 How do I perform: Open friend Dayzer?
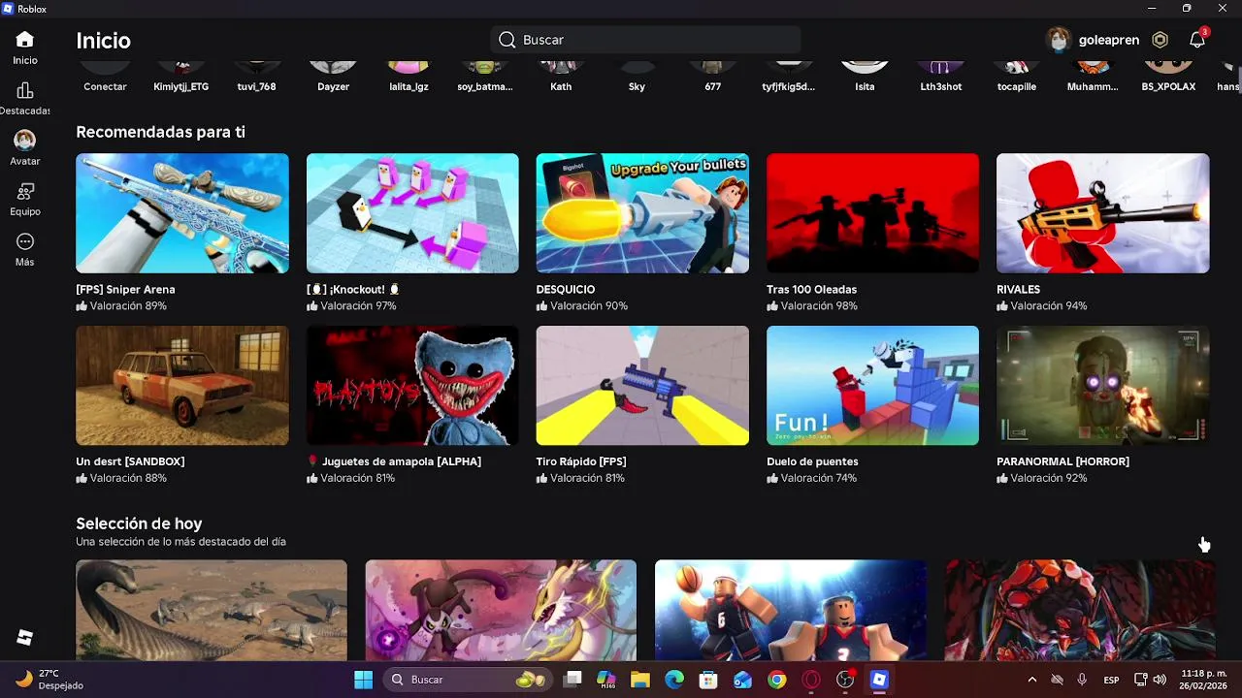(333, 78)
